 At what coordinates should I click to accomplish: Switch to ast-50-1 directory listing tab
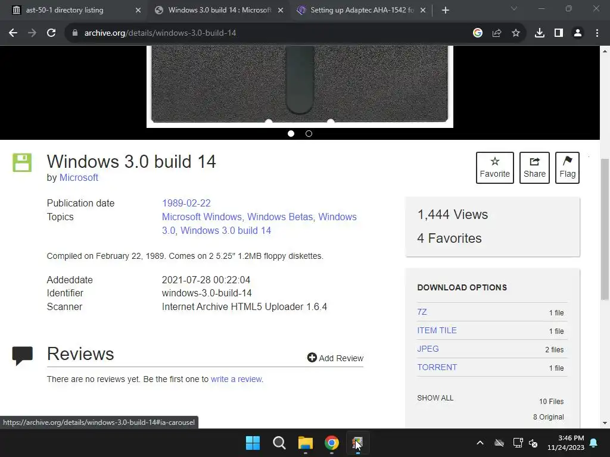74,10
